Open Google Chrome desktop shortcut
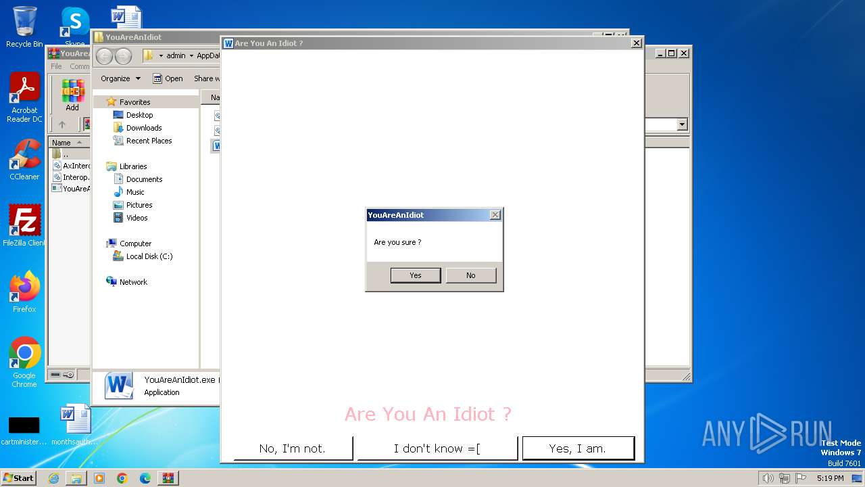Viewport: 865px width, 487px height. 25,363
